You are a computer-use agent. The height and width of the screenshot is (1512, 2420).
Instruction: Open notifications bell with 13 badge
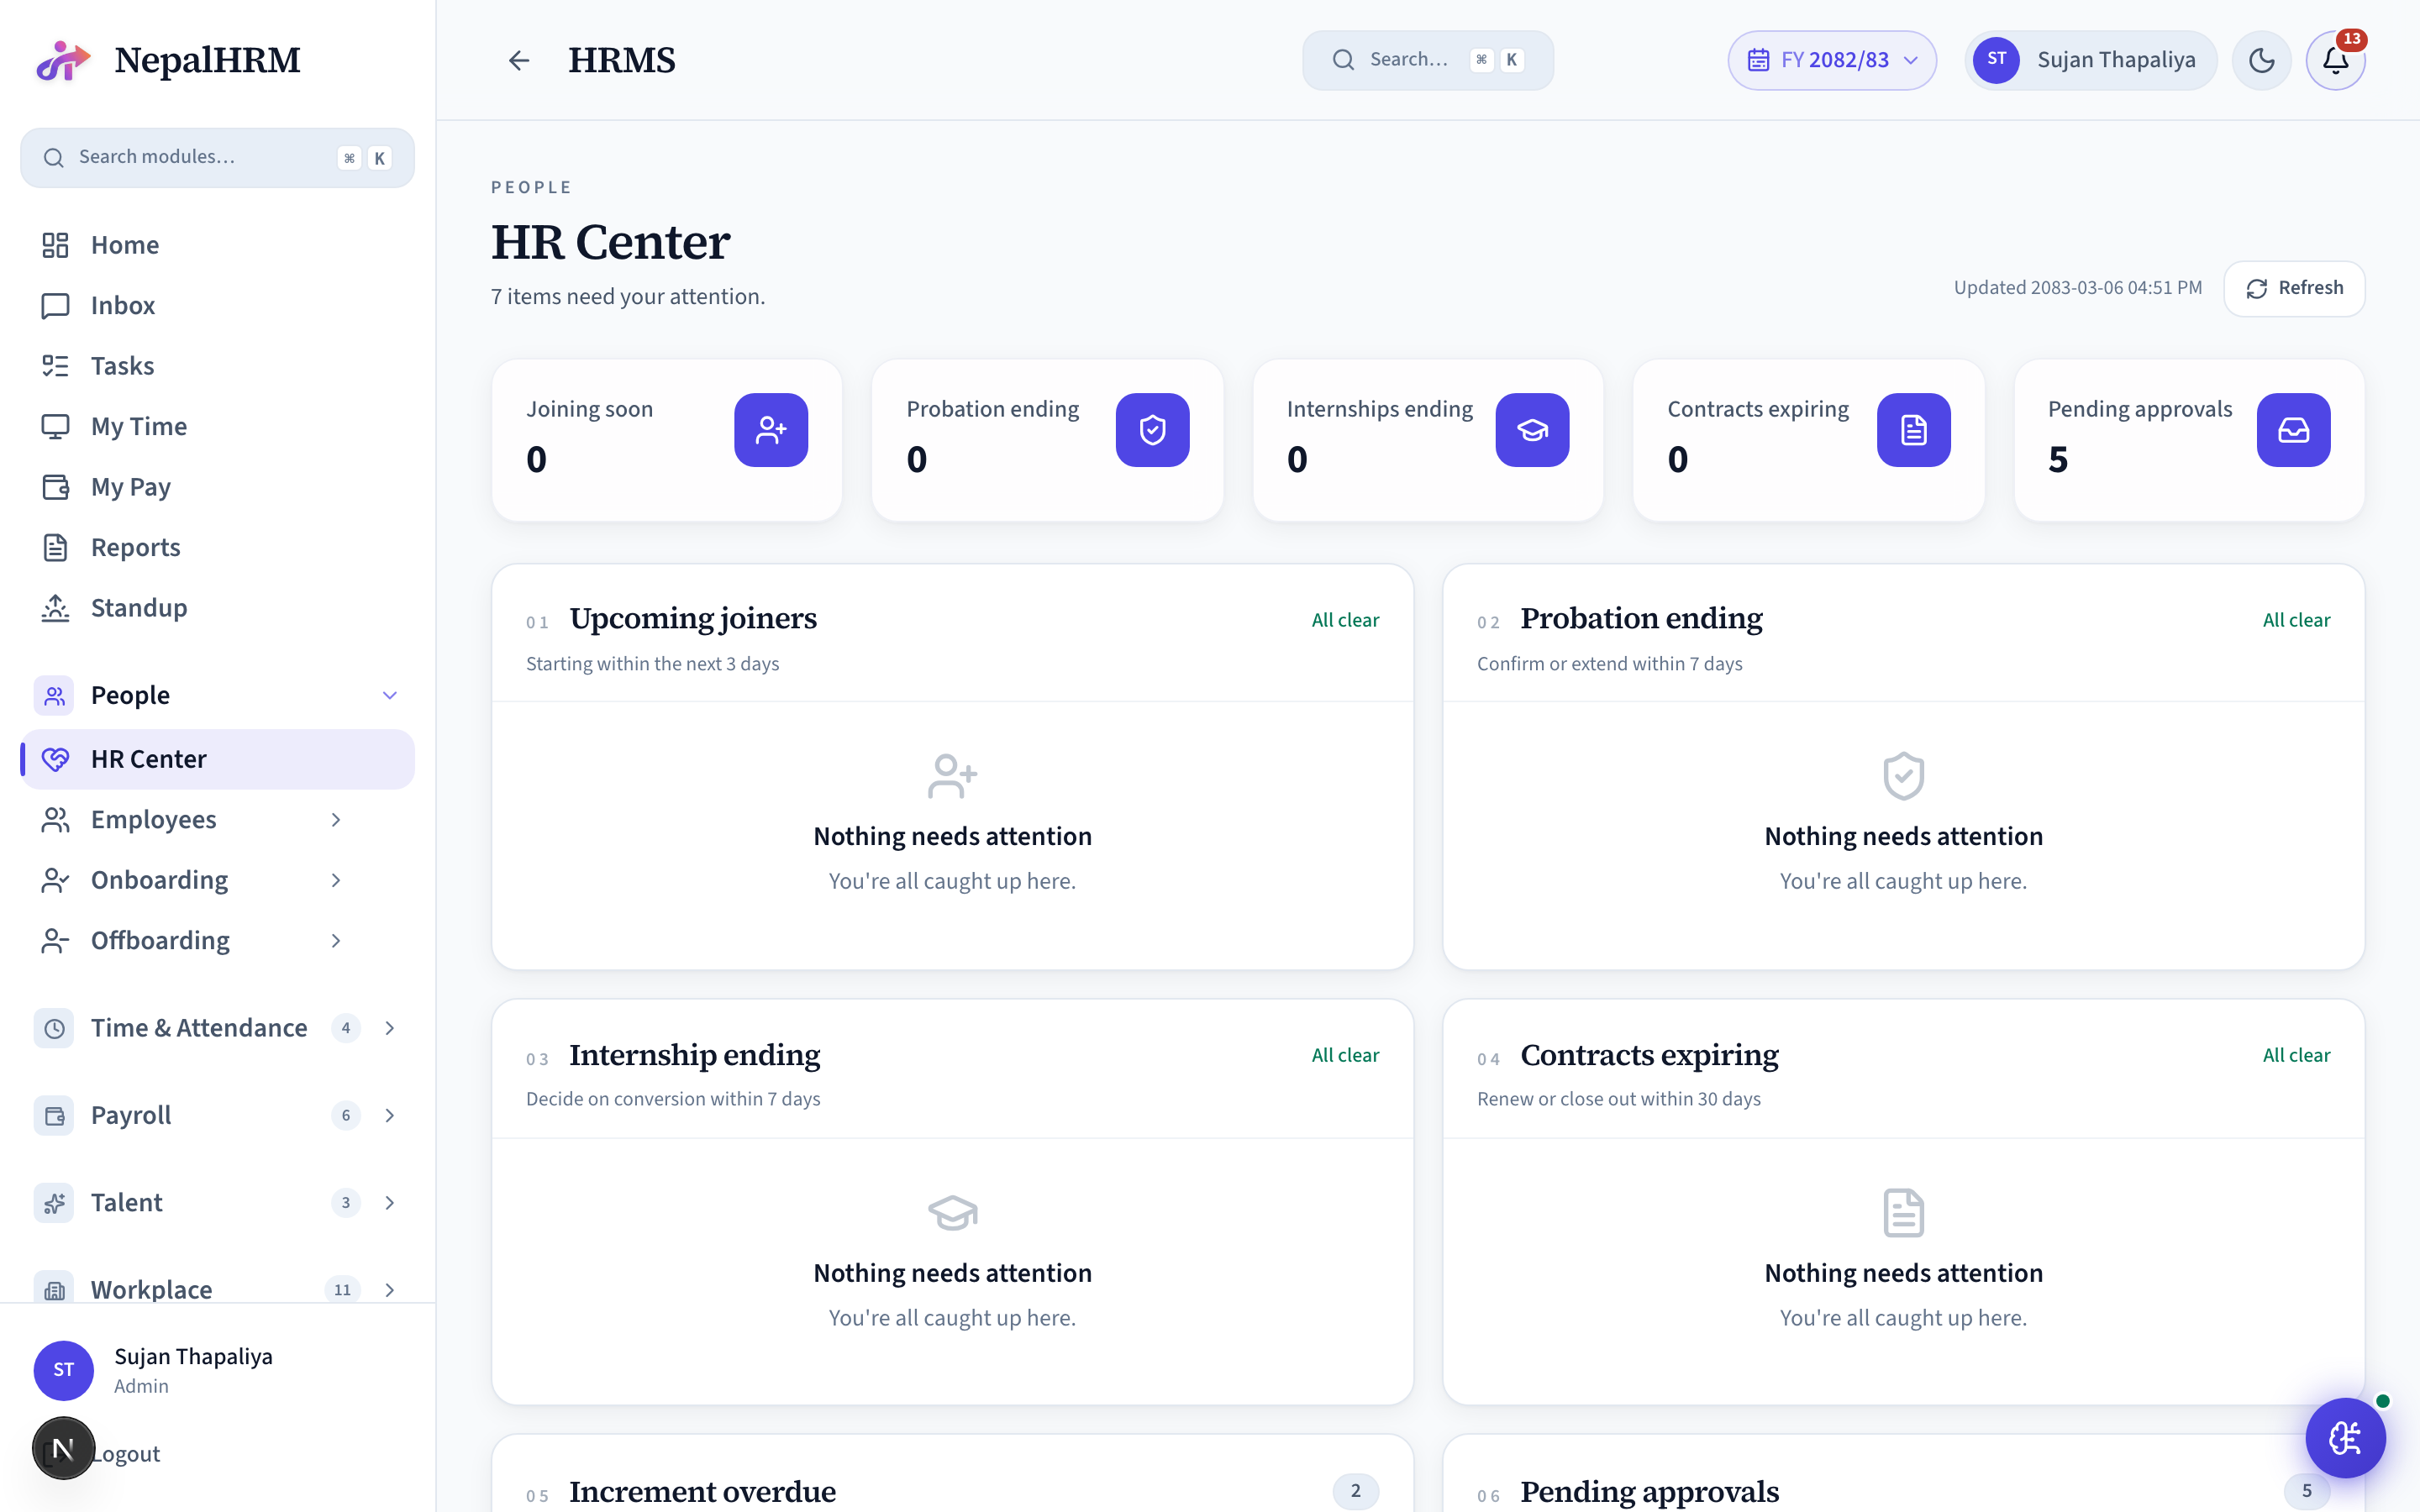2335,60
